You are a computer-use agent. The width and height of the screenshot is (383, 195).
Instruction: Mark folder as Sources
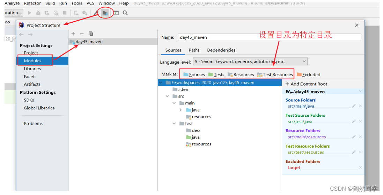194,74
